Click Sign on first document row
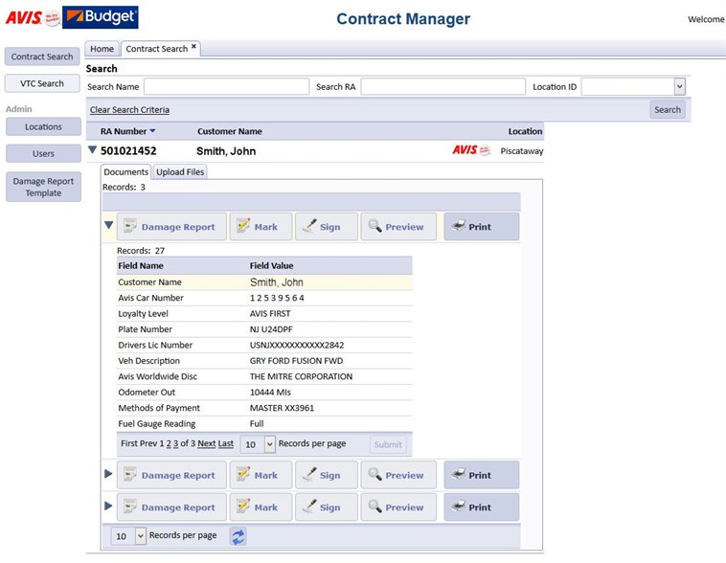 coord(327,226)
